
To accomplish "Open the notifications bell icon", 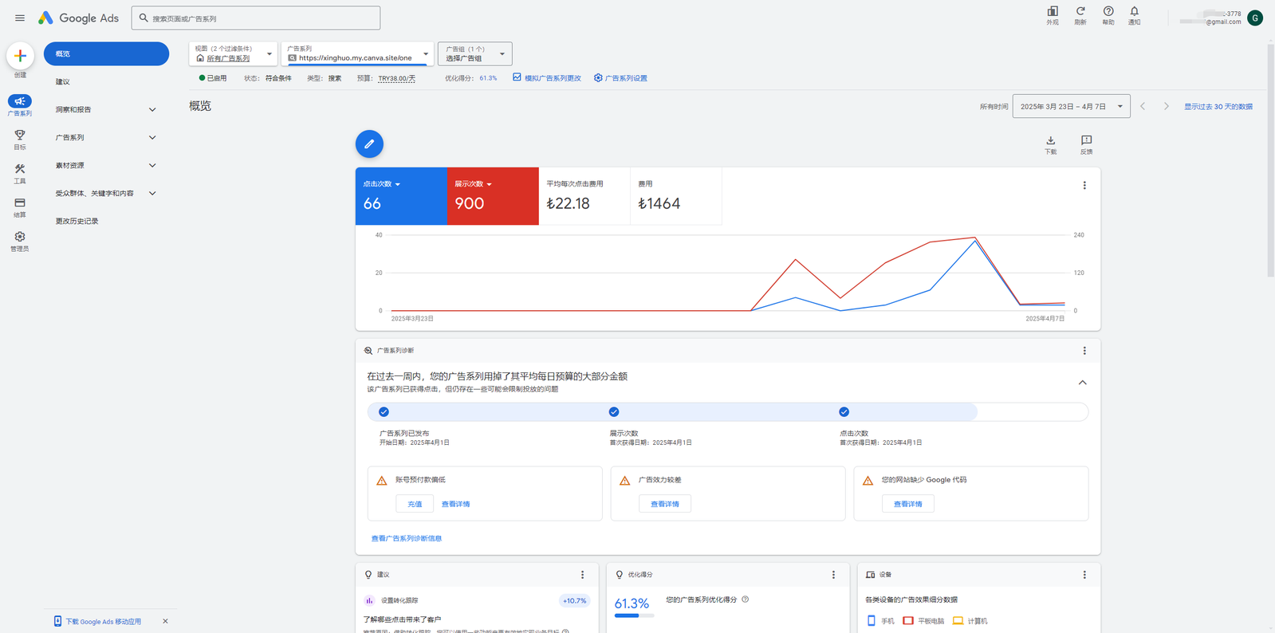I will pyautogui.click(x=1134, y=12).
